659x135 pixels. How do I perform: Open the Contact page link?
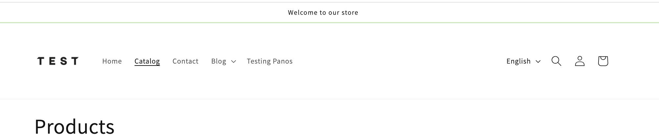tap(185, 61)
